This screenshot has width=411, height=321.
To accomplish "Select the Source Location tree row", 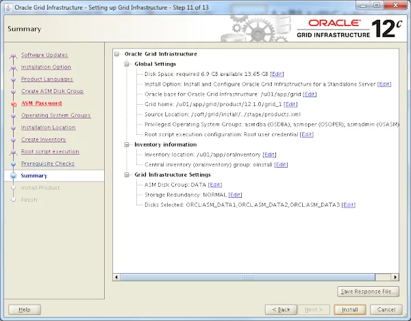I will [222, 114].
